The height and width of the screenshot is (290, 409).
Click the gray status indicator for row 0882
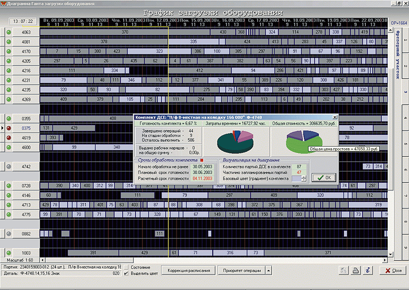[x=9, y=233]
